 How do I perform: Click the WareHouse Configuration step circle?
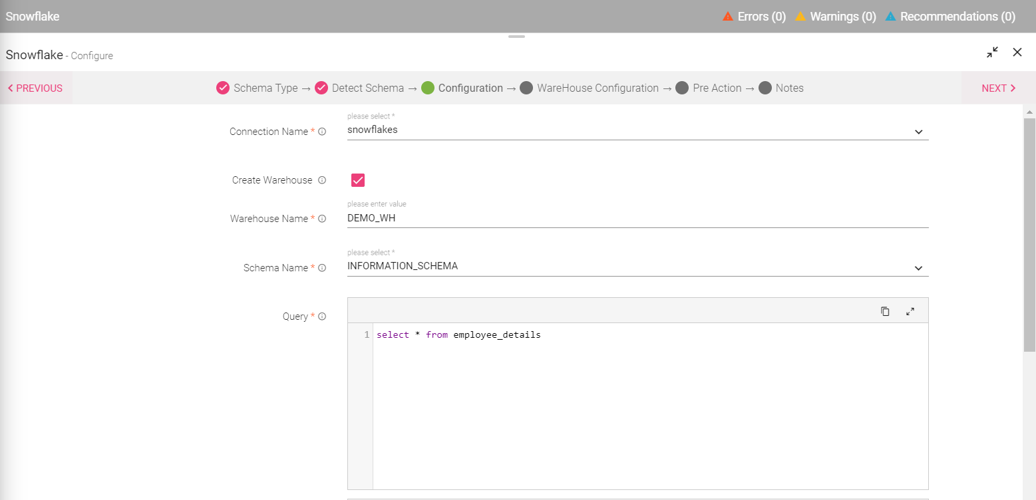coord(526,88)
